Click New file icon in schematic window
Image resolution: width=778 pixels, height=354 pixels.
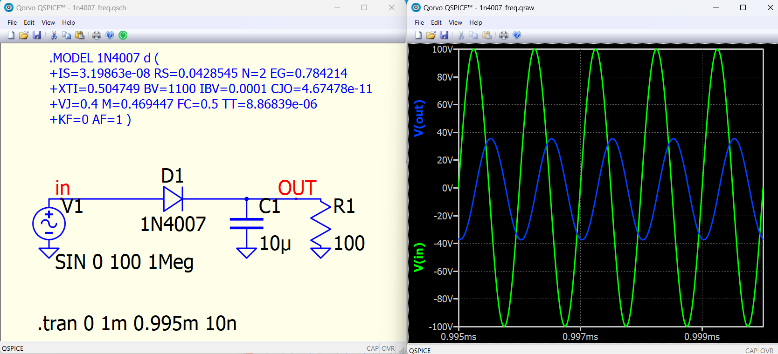[11, 35]
